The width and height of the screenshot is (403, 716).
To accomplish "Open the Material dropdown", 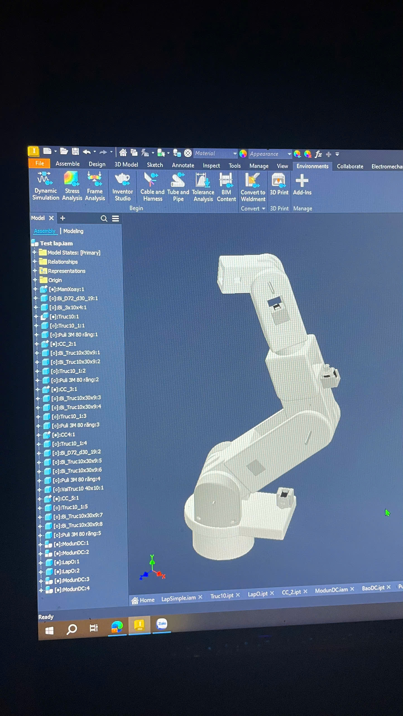I will click(235, 153).
